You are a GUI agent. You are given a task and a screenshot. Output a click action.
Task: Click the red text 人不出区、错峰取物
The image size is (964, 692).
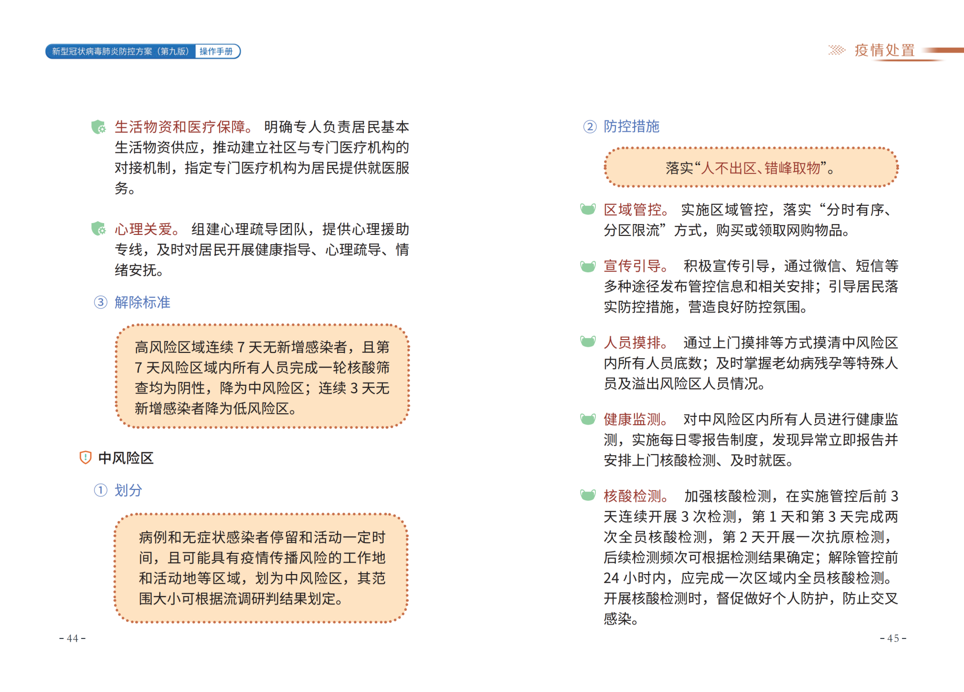(760, 168)
